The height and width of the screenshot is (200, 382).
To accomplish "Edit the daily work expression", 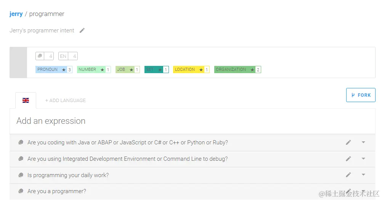I will pos(348,175).
